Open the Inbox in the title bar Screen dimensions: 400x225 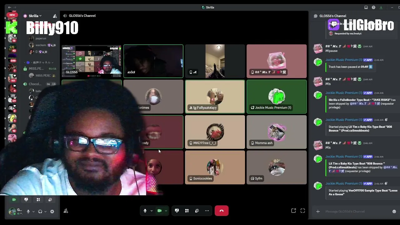click(x=366, y=7)
